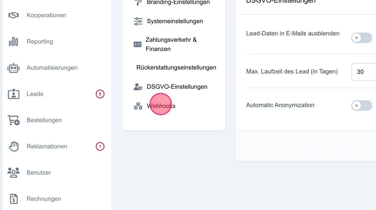Image resolution: width=376 pixels, height=210 pixels.
Task: Click the Systemeinstellungen sliders icon
Action: tap(138, 21)
